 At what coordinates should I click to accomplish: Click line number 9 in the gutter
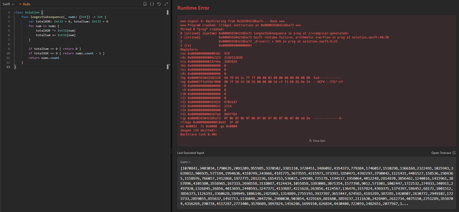9,49
